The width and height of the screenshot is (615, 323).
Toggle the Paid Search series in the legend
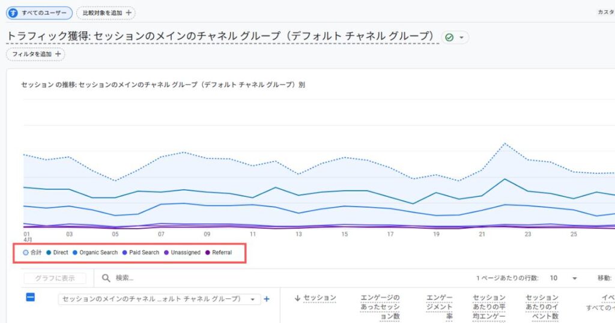[x=144, y=253]
